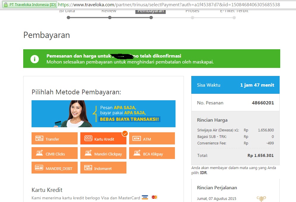
Task: Click the Pembayaran progress dot
Action: point(151,18)
